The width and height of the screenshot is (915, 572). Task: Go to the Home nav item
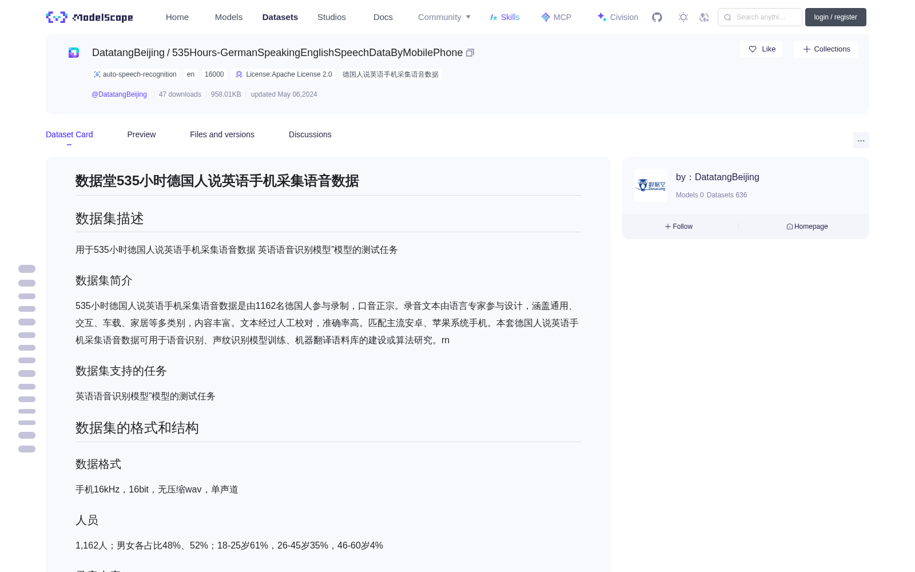(177, 17)
